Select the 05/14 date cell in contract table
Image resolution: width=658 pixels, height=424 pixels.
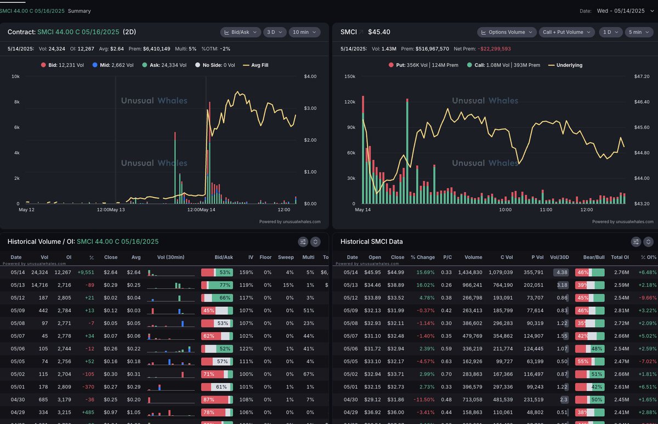16,272
